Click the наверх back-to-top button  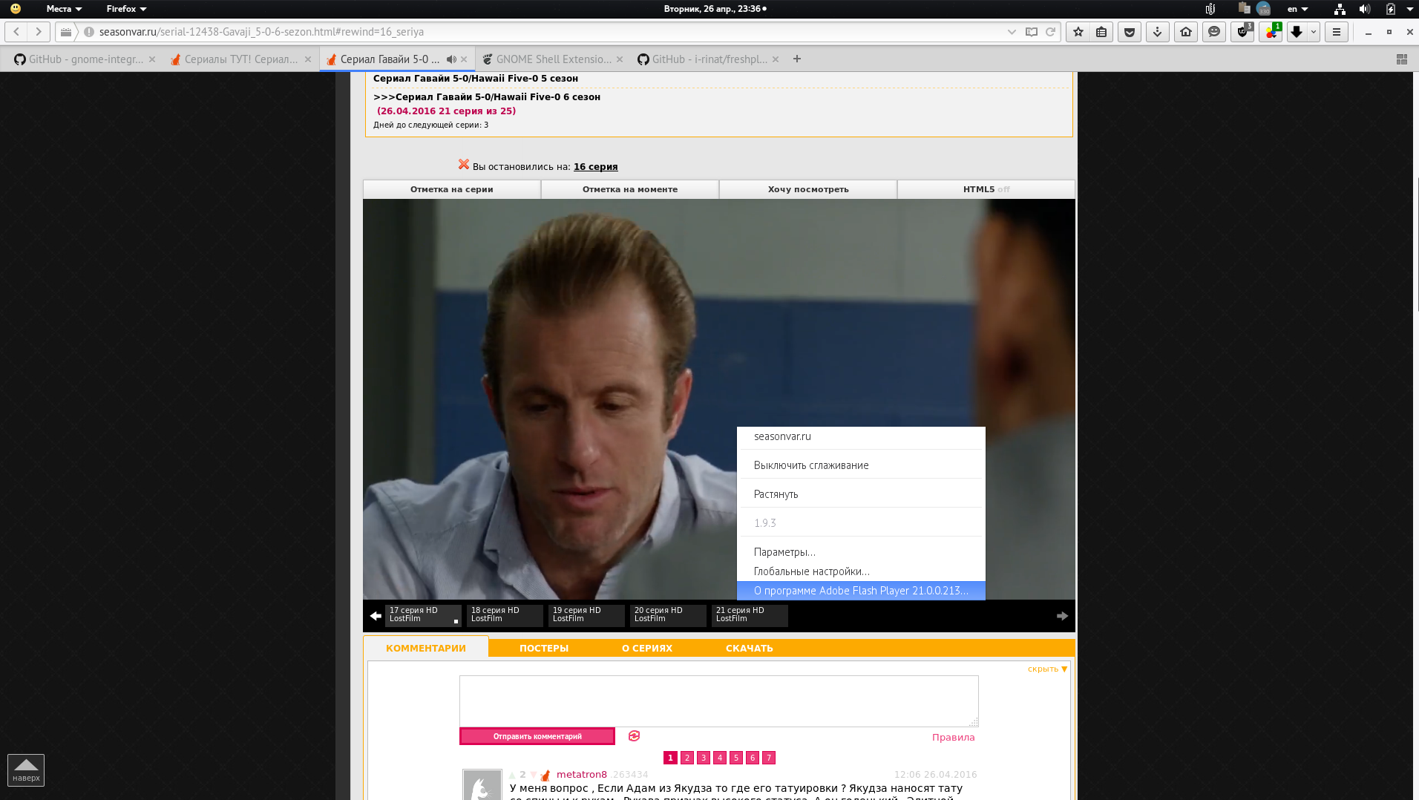[x=26, y=770]
